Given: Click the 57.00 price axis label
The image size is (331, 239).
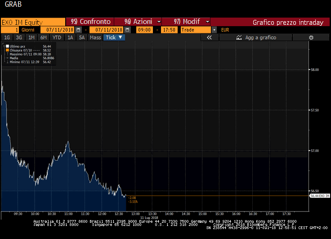Looking at the screenshot, I should tap(314, 151).
